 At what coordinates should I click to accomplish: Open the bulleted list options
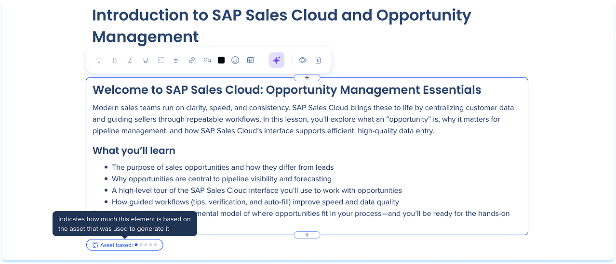tap(161, 60)
